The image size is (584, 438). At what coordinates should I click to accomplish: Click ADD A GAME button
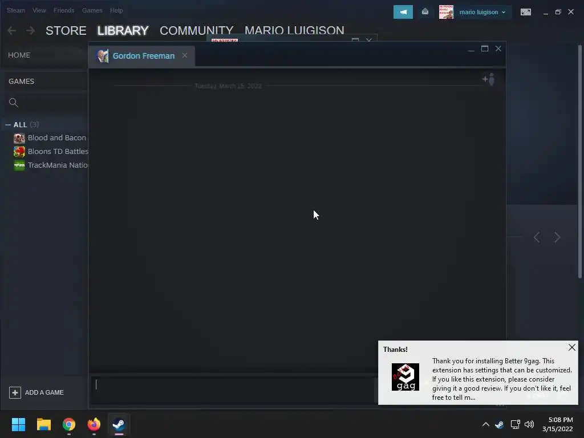36,392
